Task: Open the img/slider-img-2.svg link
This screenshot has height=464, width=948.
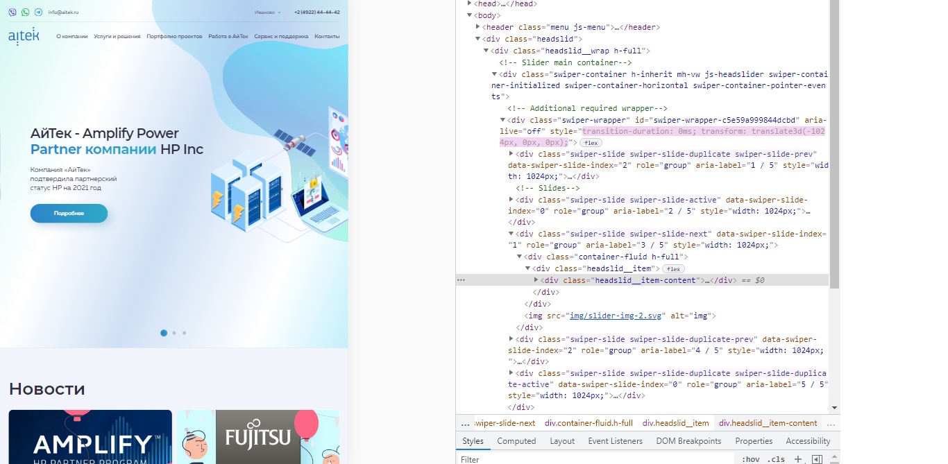Action: point(616,316)
